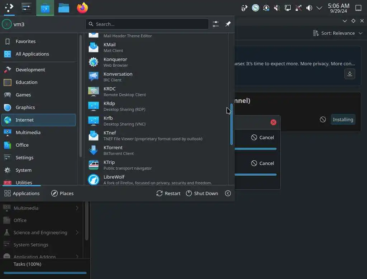Cancel the installation via circle-slash icon
367x279 pixels.
(323, 119)
